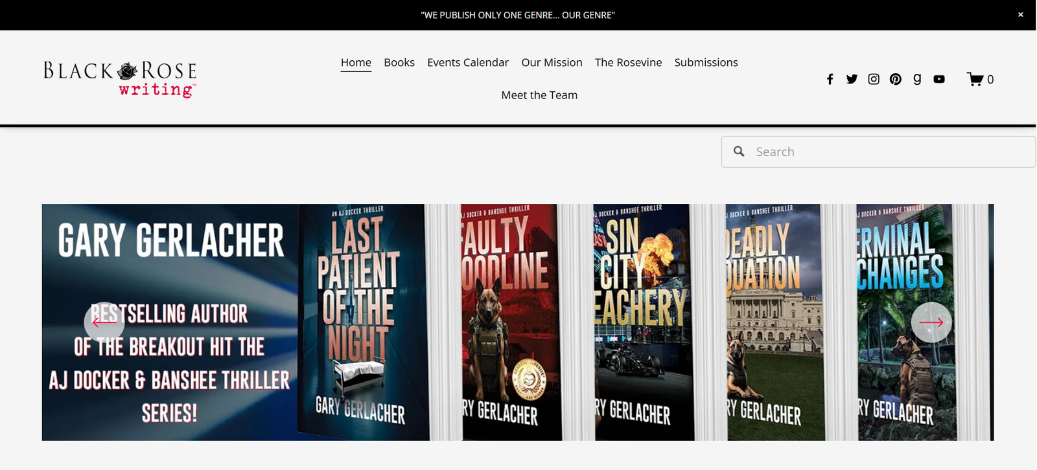Click the magnifying glass search icon
This screenshot has height=470, width=1037.
click(739, 151)
